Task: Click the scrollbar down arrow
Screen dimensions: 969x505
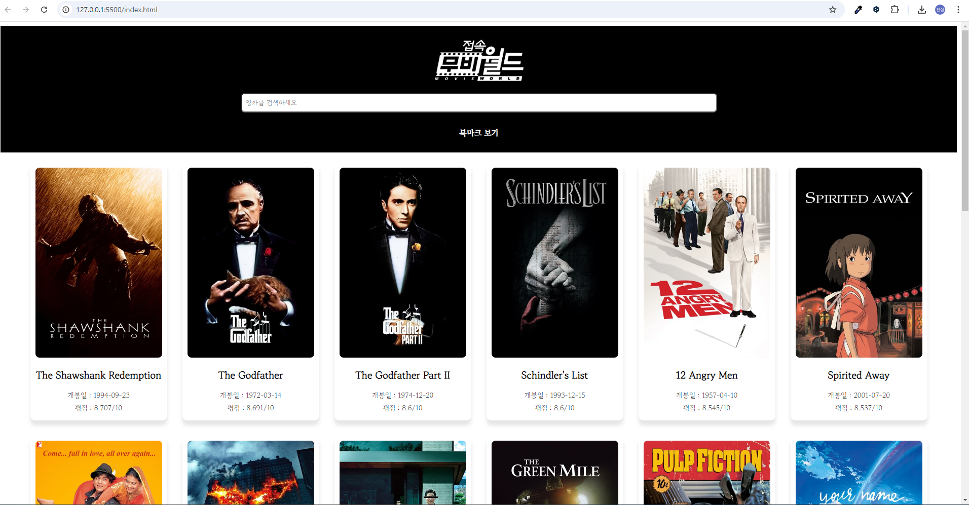Action: click(x=965, y=500)
